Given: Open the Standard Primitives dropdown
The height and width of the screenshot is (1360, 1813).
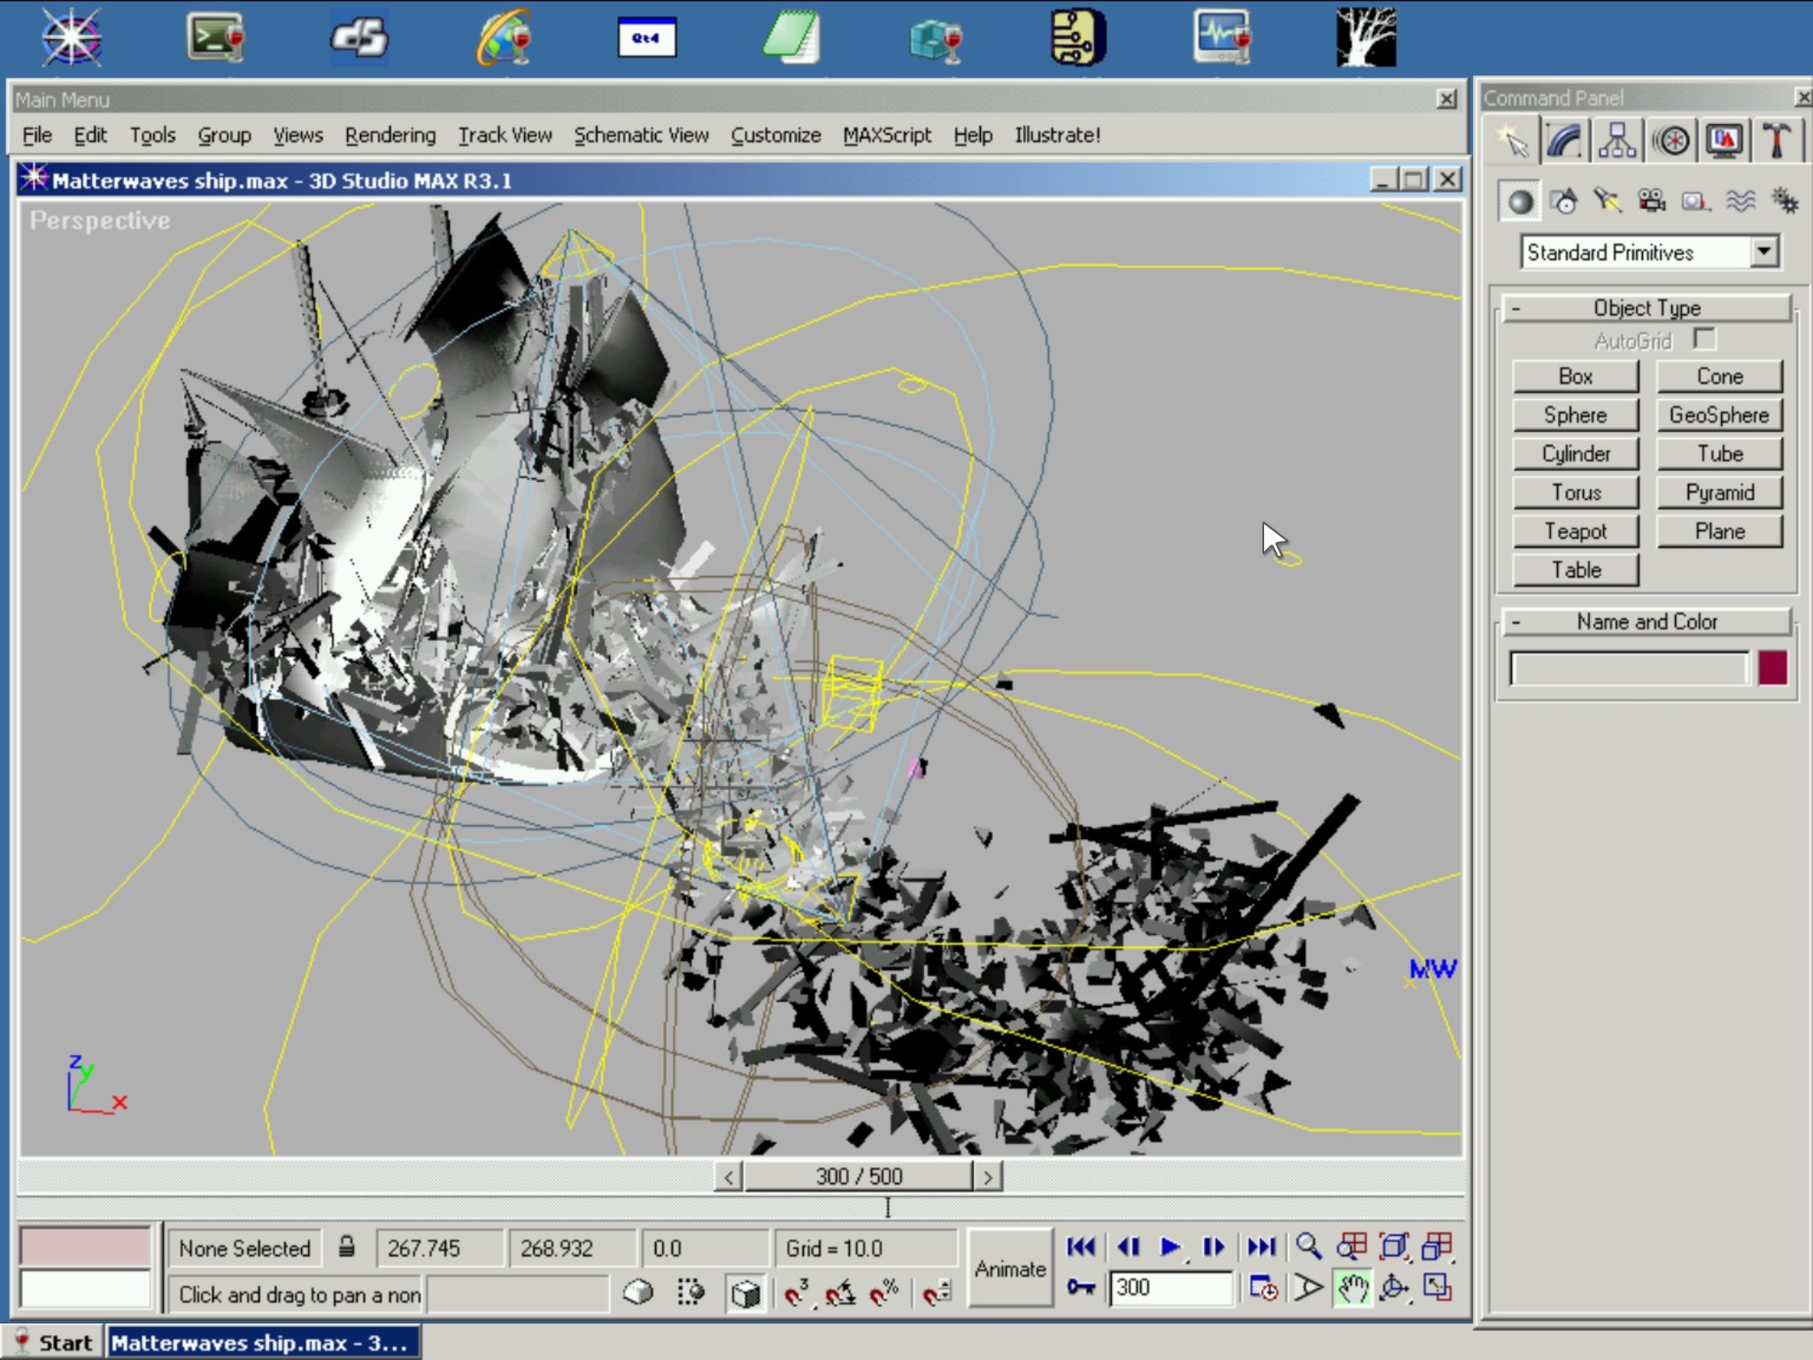Looking at the screenshot, I should coord(1763,252).
